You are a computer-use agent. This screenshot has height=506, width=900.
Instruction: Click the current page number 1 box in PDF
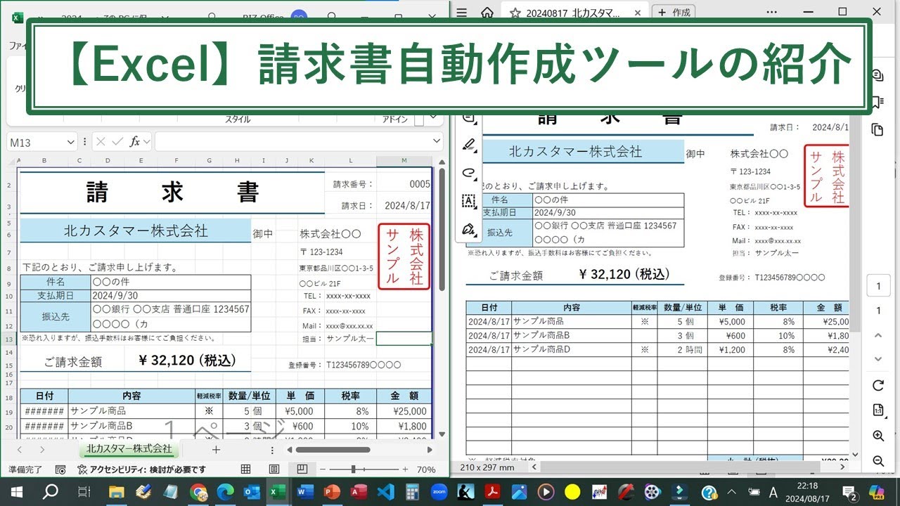click(x=878, y=287)
